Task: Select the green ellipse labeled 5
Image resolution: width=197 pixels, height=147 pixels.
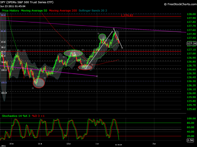Action: coord(73,53)
